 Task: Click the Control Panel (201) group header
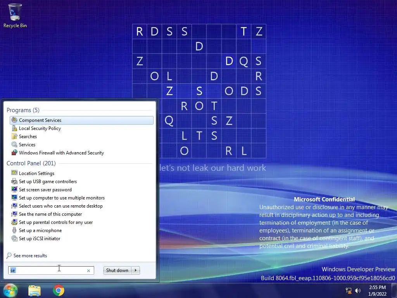(x=31, y=163)
